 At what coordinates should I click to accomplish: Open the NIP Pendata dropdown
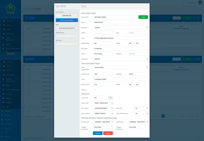[103, 122]
